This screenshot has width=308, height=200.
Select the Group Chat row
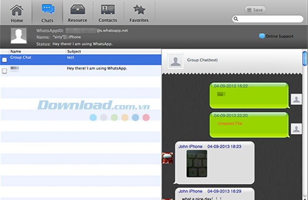(81, 60)
